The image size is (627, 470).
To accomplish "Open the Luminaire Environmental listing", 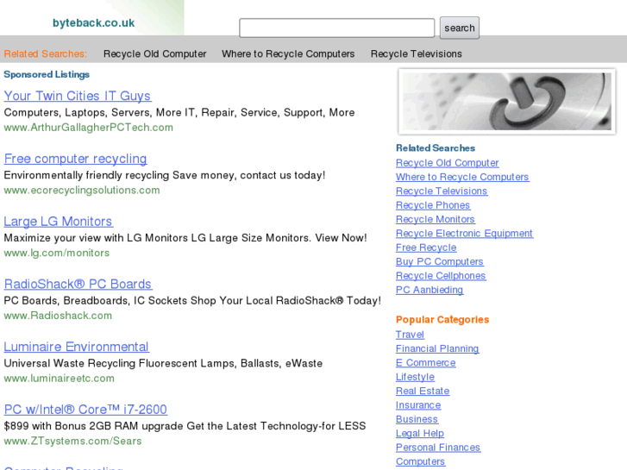I will click(77, 347).
